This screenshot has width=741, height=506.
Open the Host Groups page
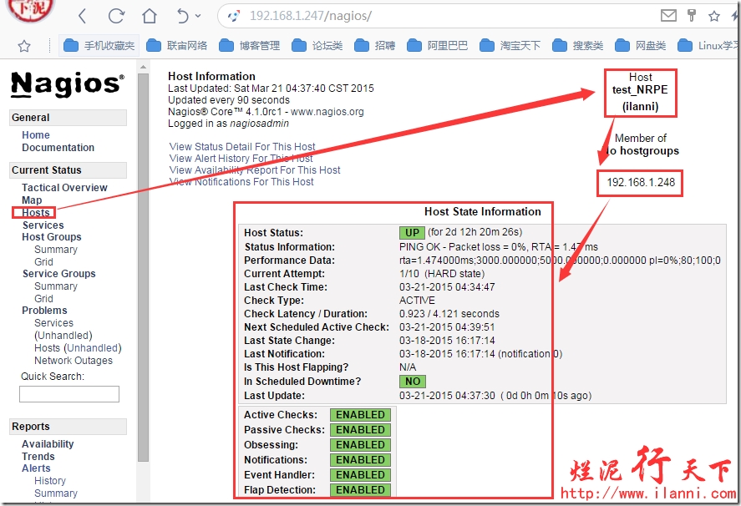[x=52, y=236]
